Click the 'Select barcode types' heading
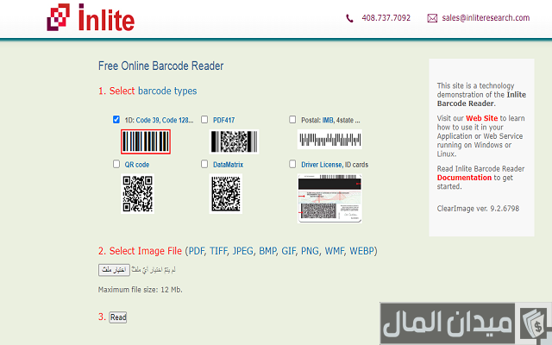The width and height of the screenshot is (552, 345). pos(147,91)
